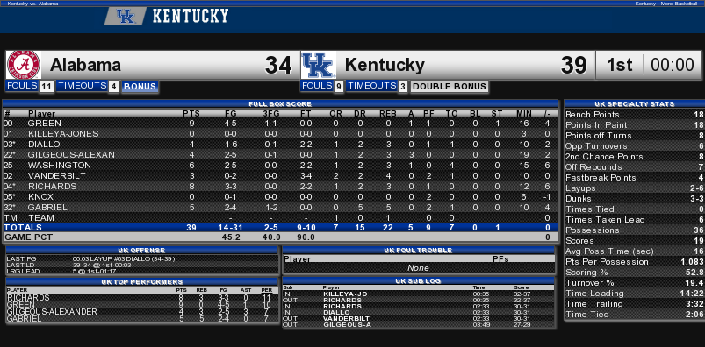Click the Alabama Crimson Tide logo

(x=25, y=65)
